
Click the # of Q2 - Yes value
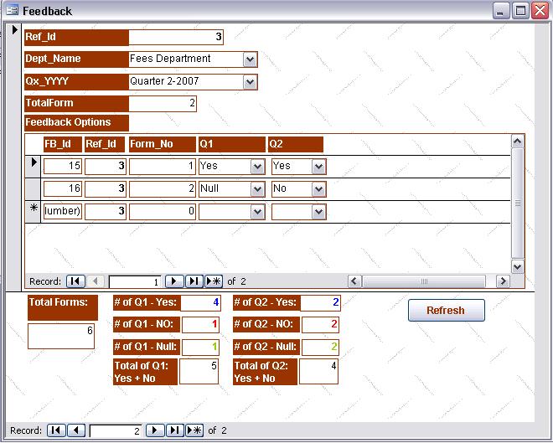pyautogui.click(x=320, y=303)
